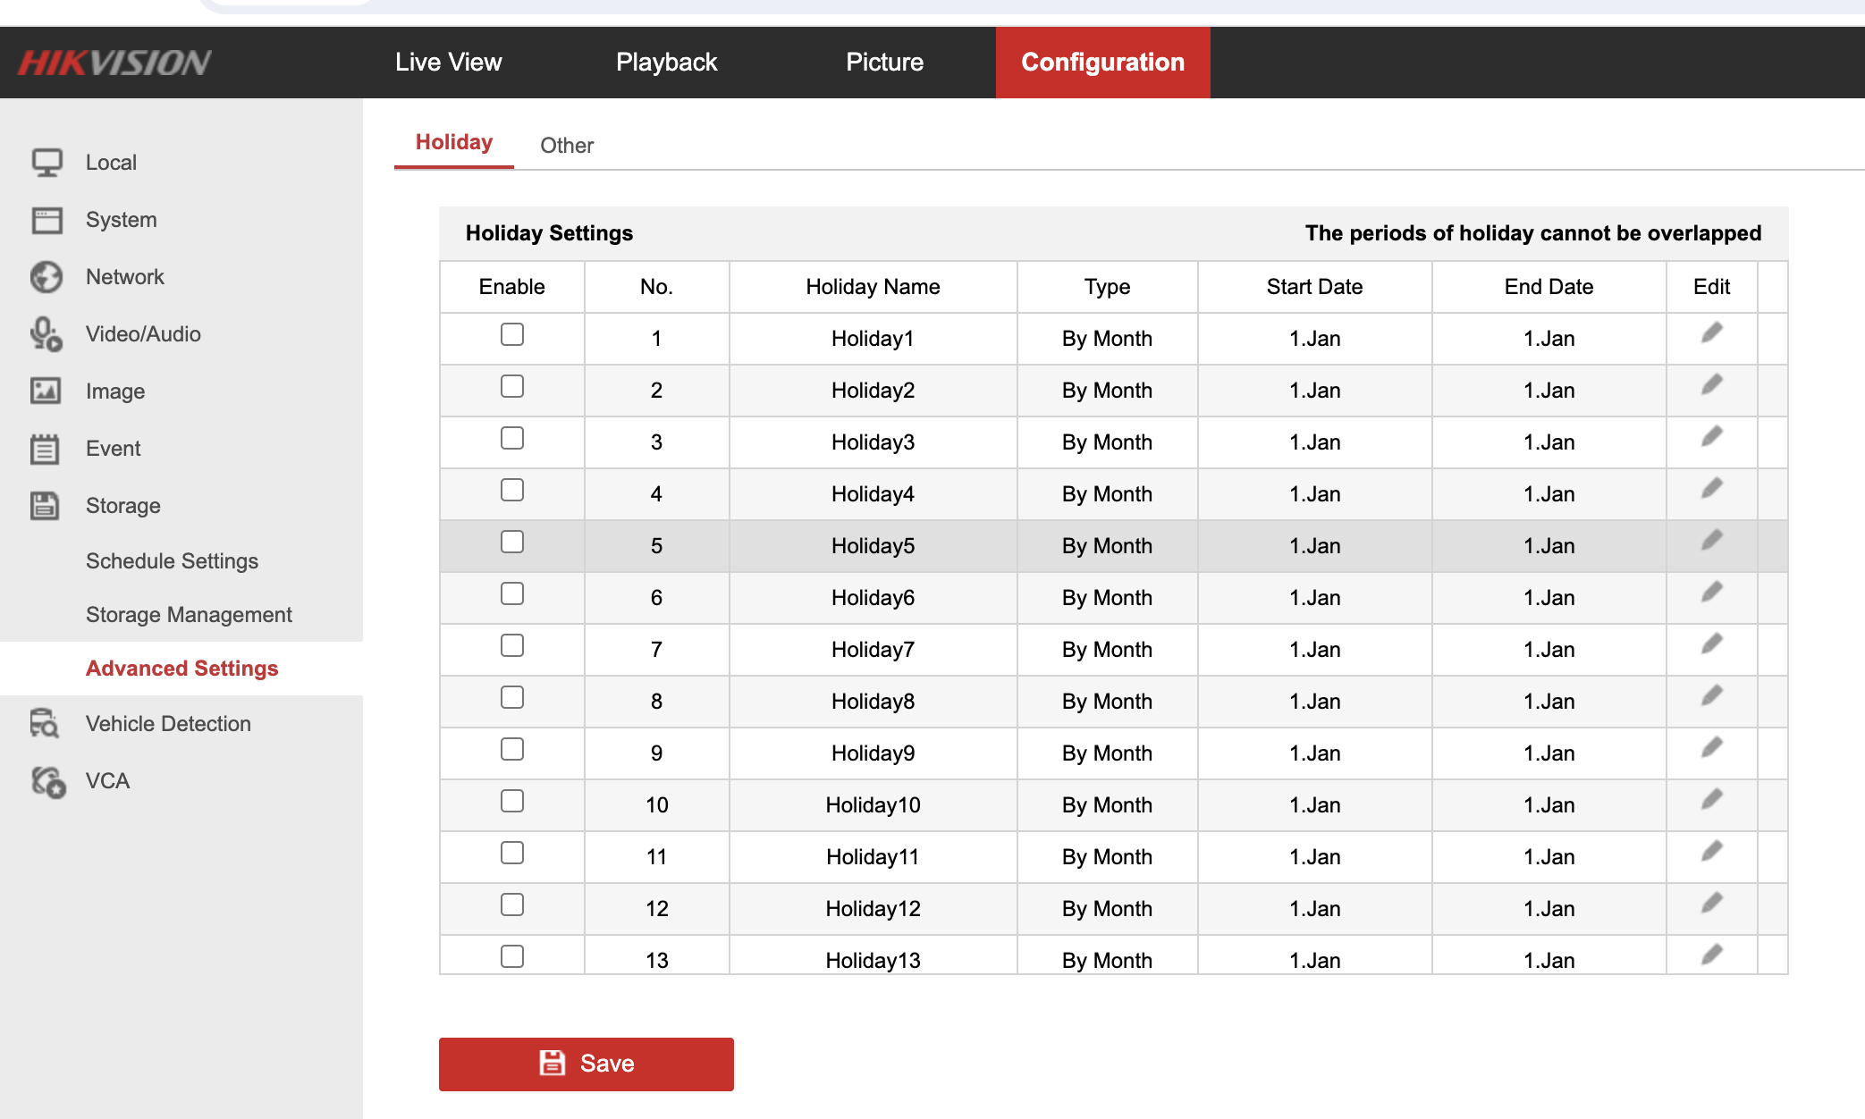Screen dimensions: 1865x1119
Task: Click the Image picture icon in sidebar
Action: point(46,391)
